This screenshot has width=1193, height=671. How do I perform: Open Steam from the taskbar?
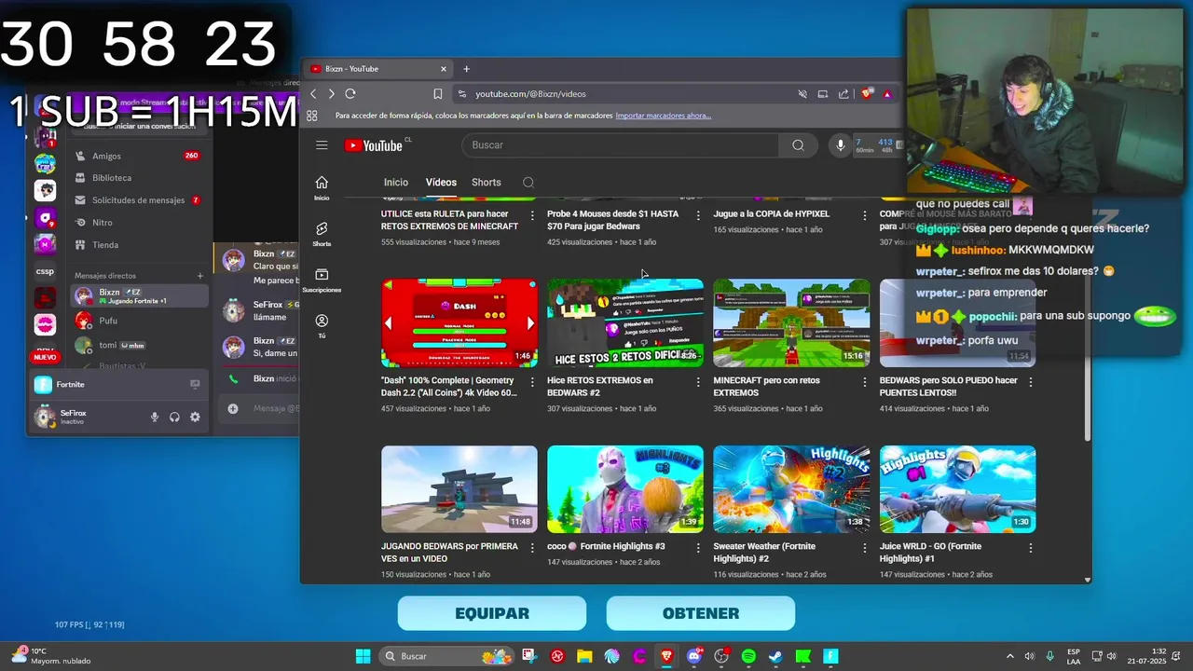775,656
